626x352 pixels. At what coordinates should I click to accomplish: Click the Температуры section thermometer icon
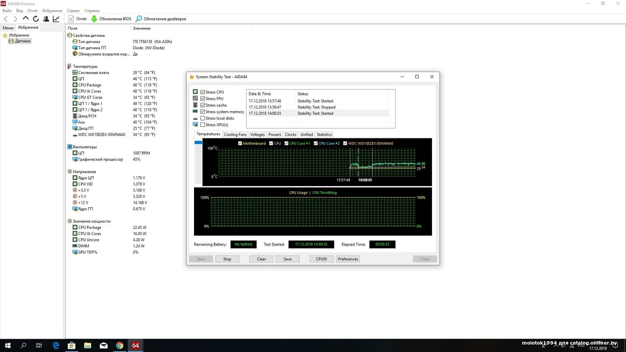point(69,66)
